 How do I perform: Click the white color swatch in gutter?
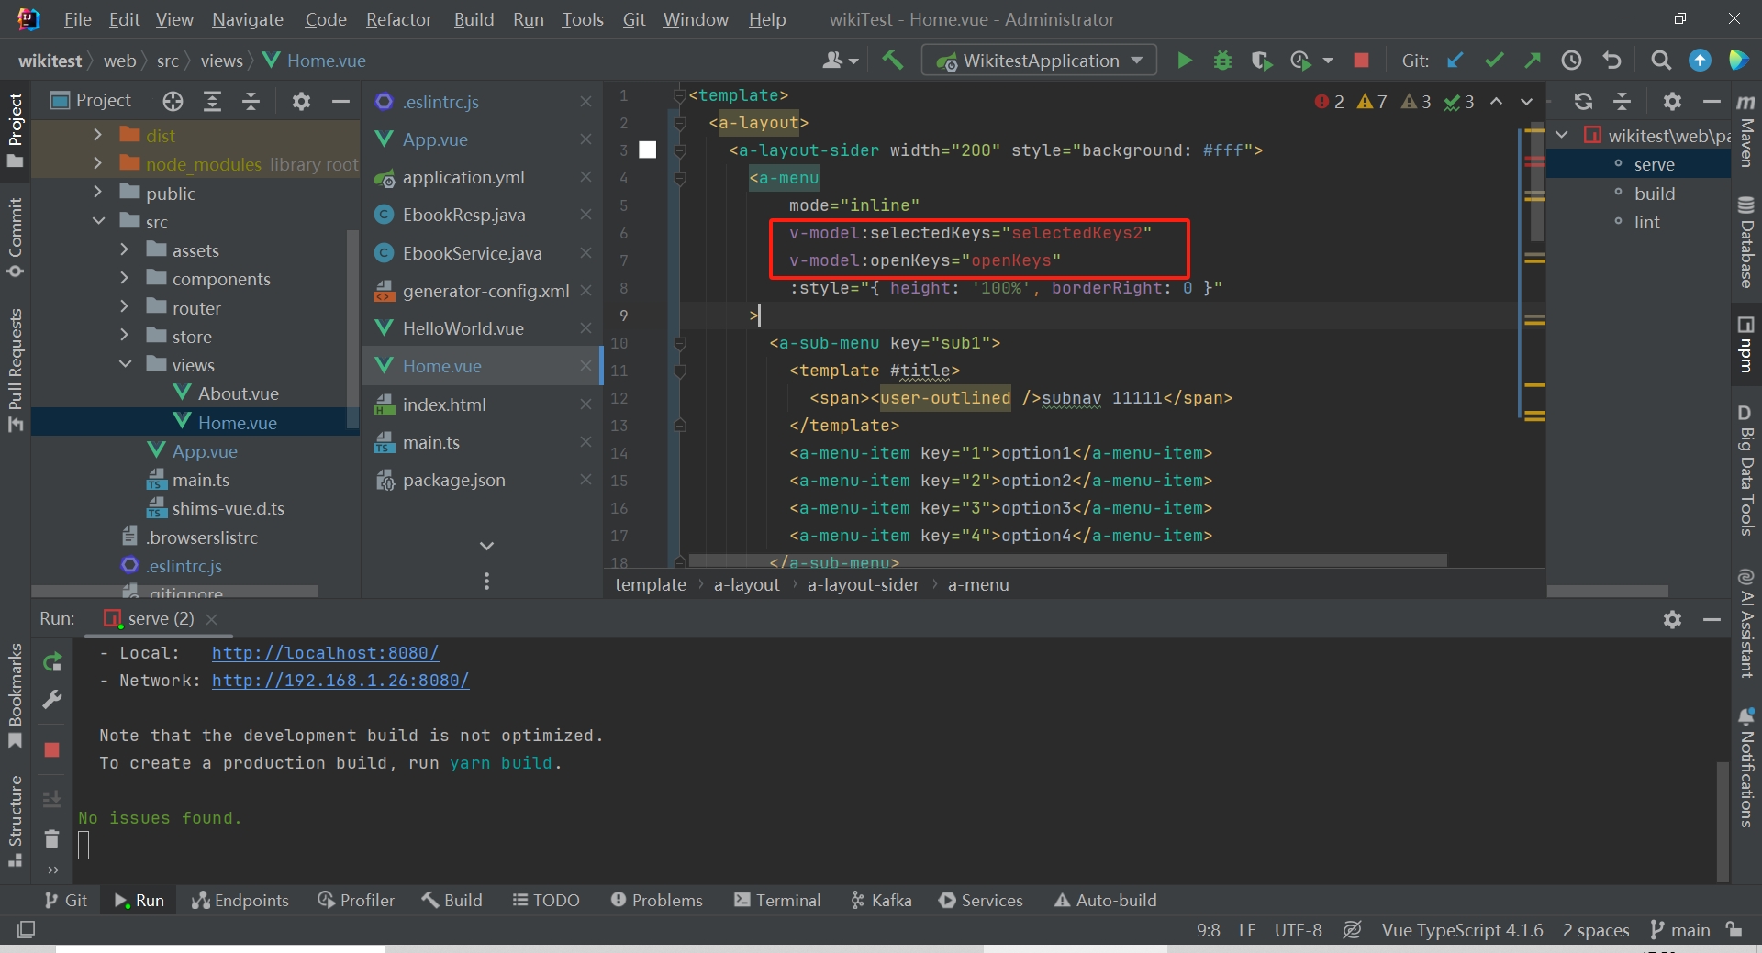coord(648,150)
